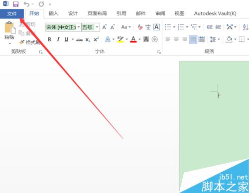Click the phonetic guide 文 icon
This screenshot has width=249, height=193.
[148, 27]
